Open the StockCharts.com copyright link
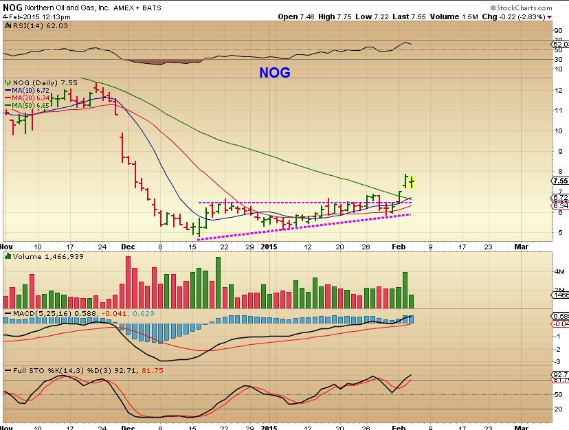Screen dimensions: 569x430 (x=521, y=8)
